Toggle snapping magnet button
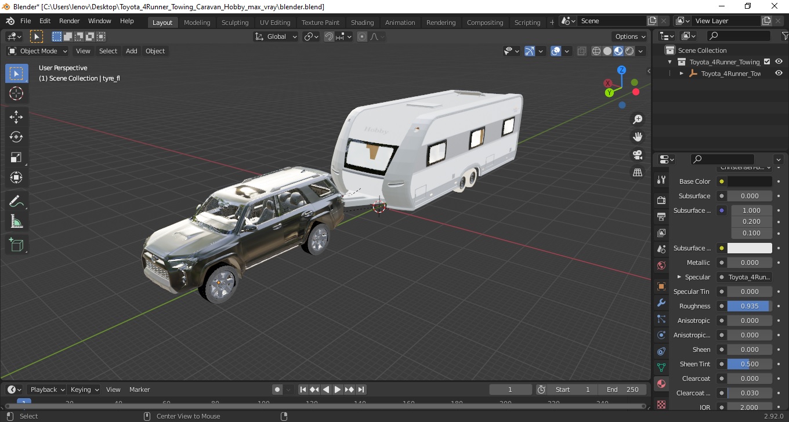 tap(329, 37)
